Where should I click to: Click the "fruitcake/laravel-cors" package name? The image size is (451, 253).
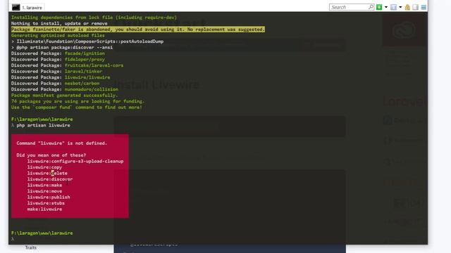[94, 65]
